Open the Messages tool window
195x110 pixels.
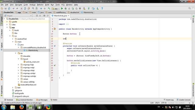coord(42,100)
